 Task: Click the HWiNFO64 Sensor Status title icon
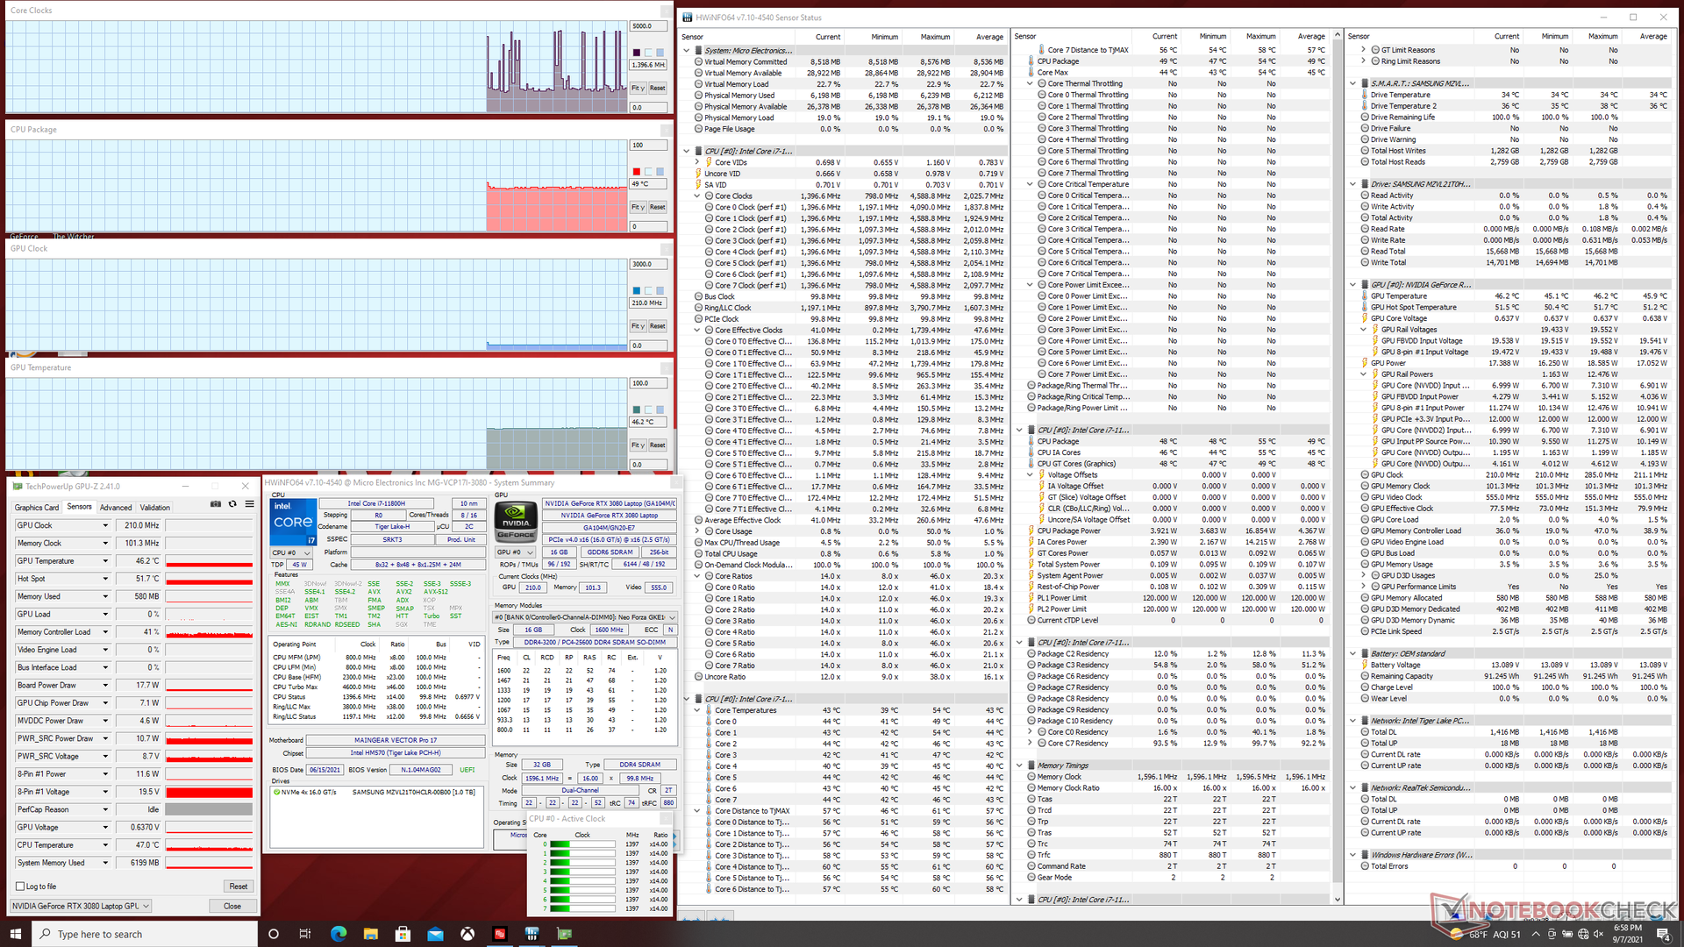688,17
